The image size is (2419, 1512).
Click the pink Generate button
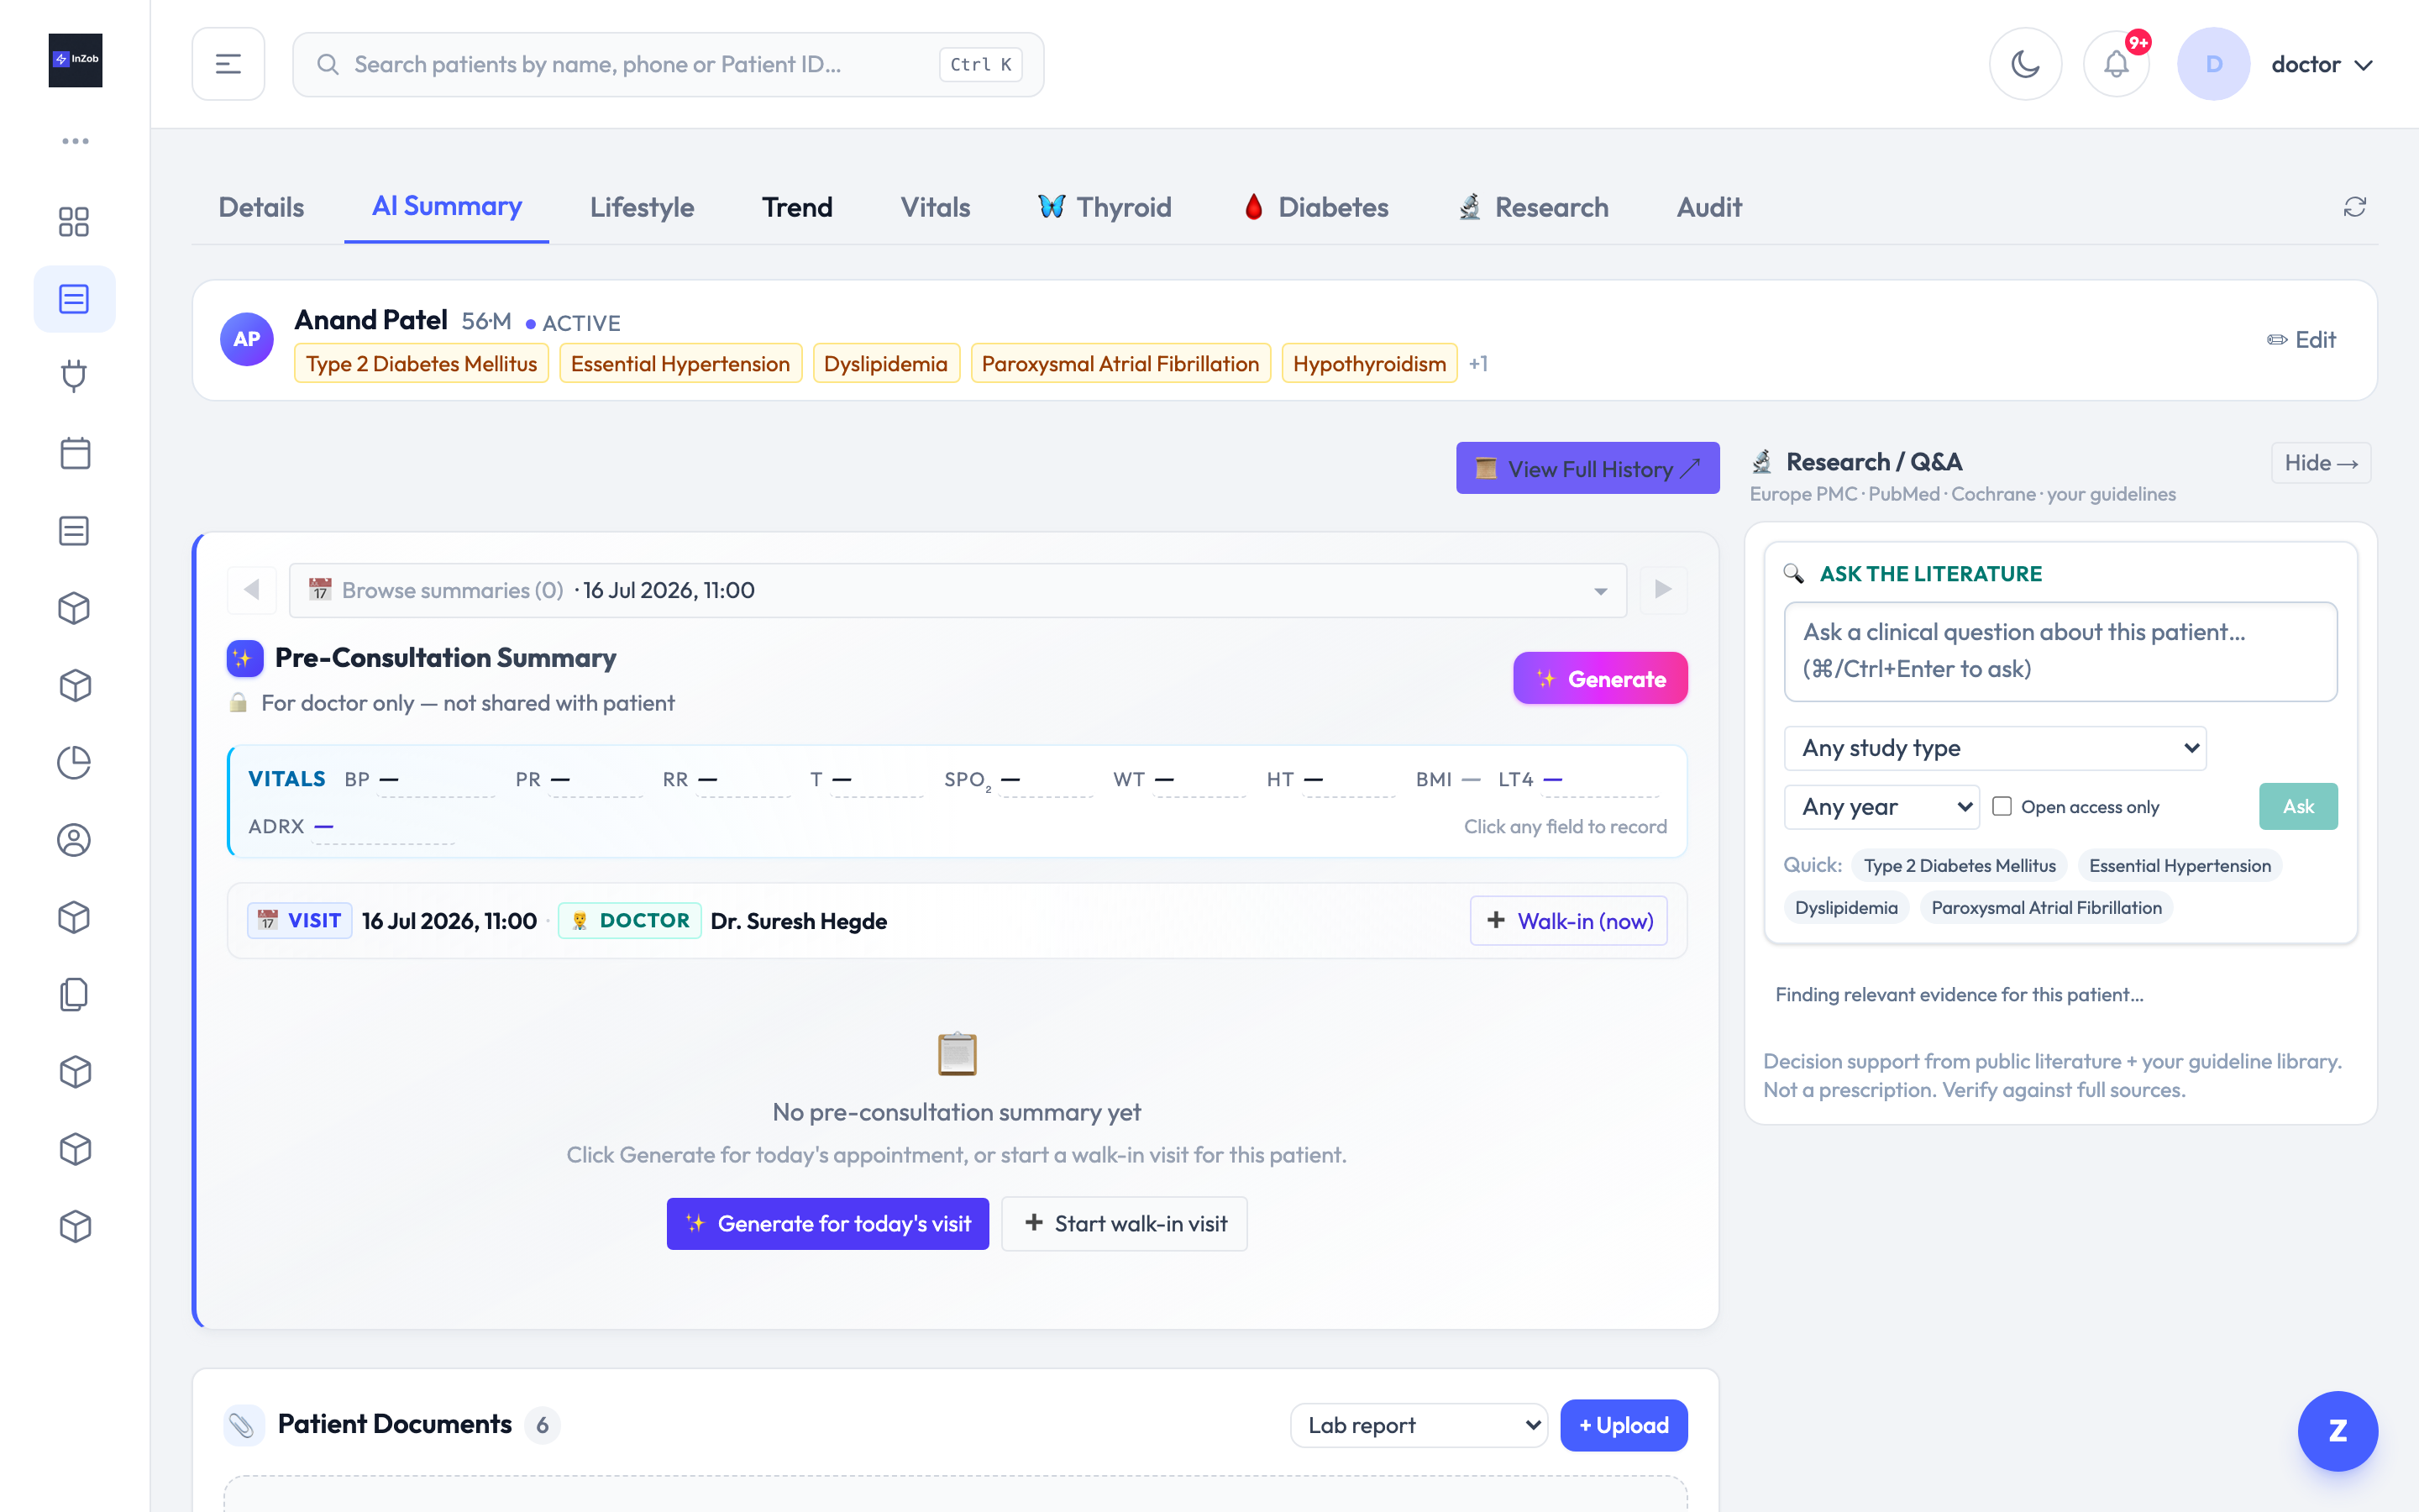(x=1600, y=678)
